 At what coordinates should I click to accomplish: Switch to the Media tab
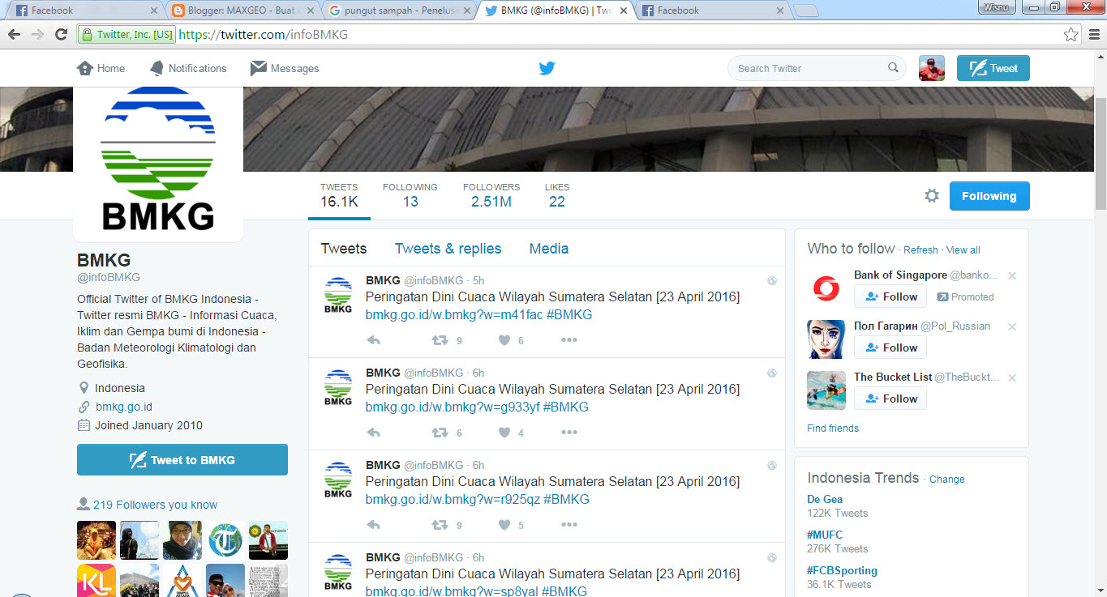(549, 249)
